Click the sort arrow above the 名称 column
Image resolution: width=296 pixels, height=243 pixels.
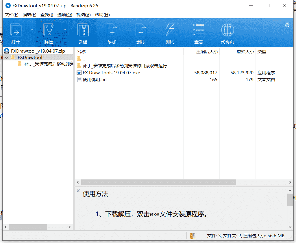click(x=129, y=49)
